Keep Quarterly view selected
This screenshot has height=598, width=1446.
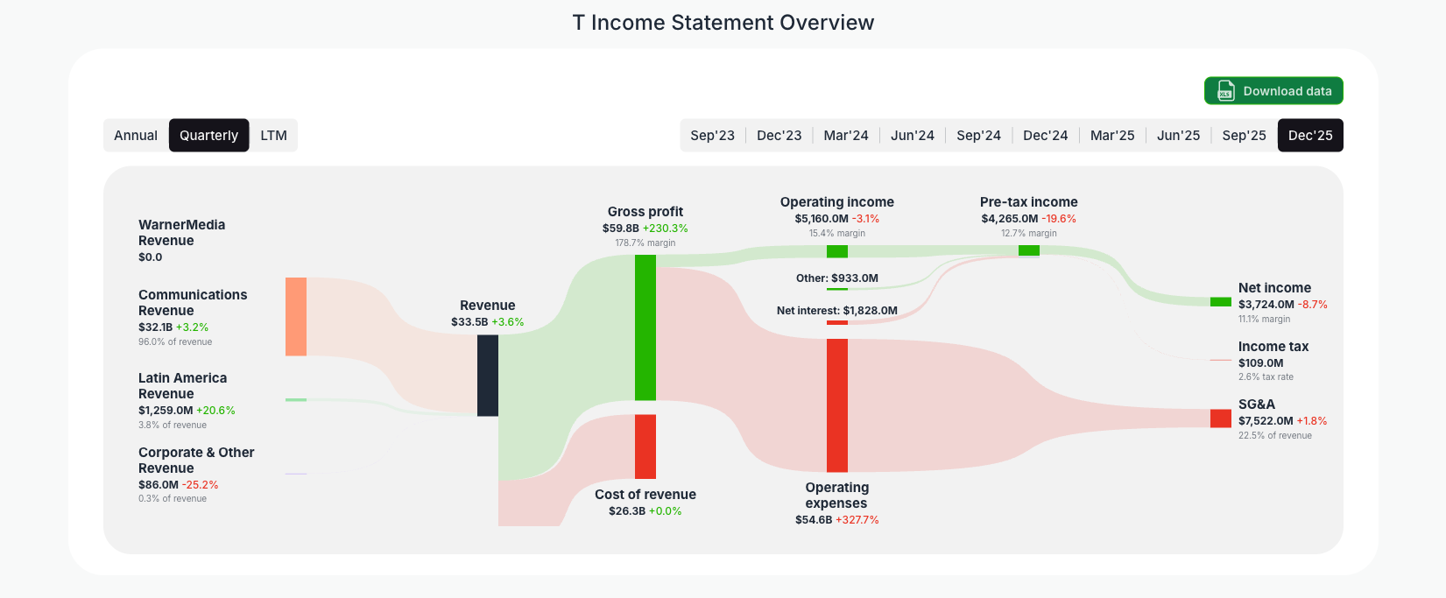(208, 135)
